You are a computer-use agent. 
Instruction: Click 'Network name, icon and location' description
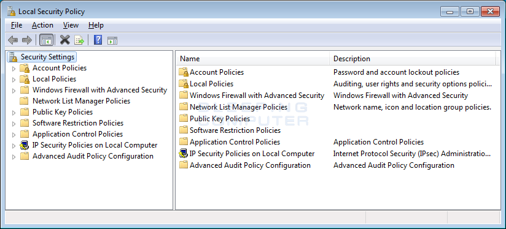(x=412, y=107)
